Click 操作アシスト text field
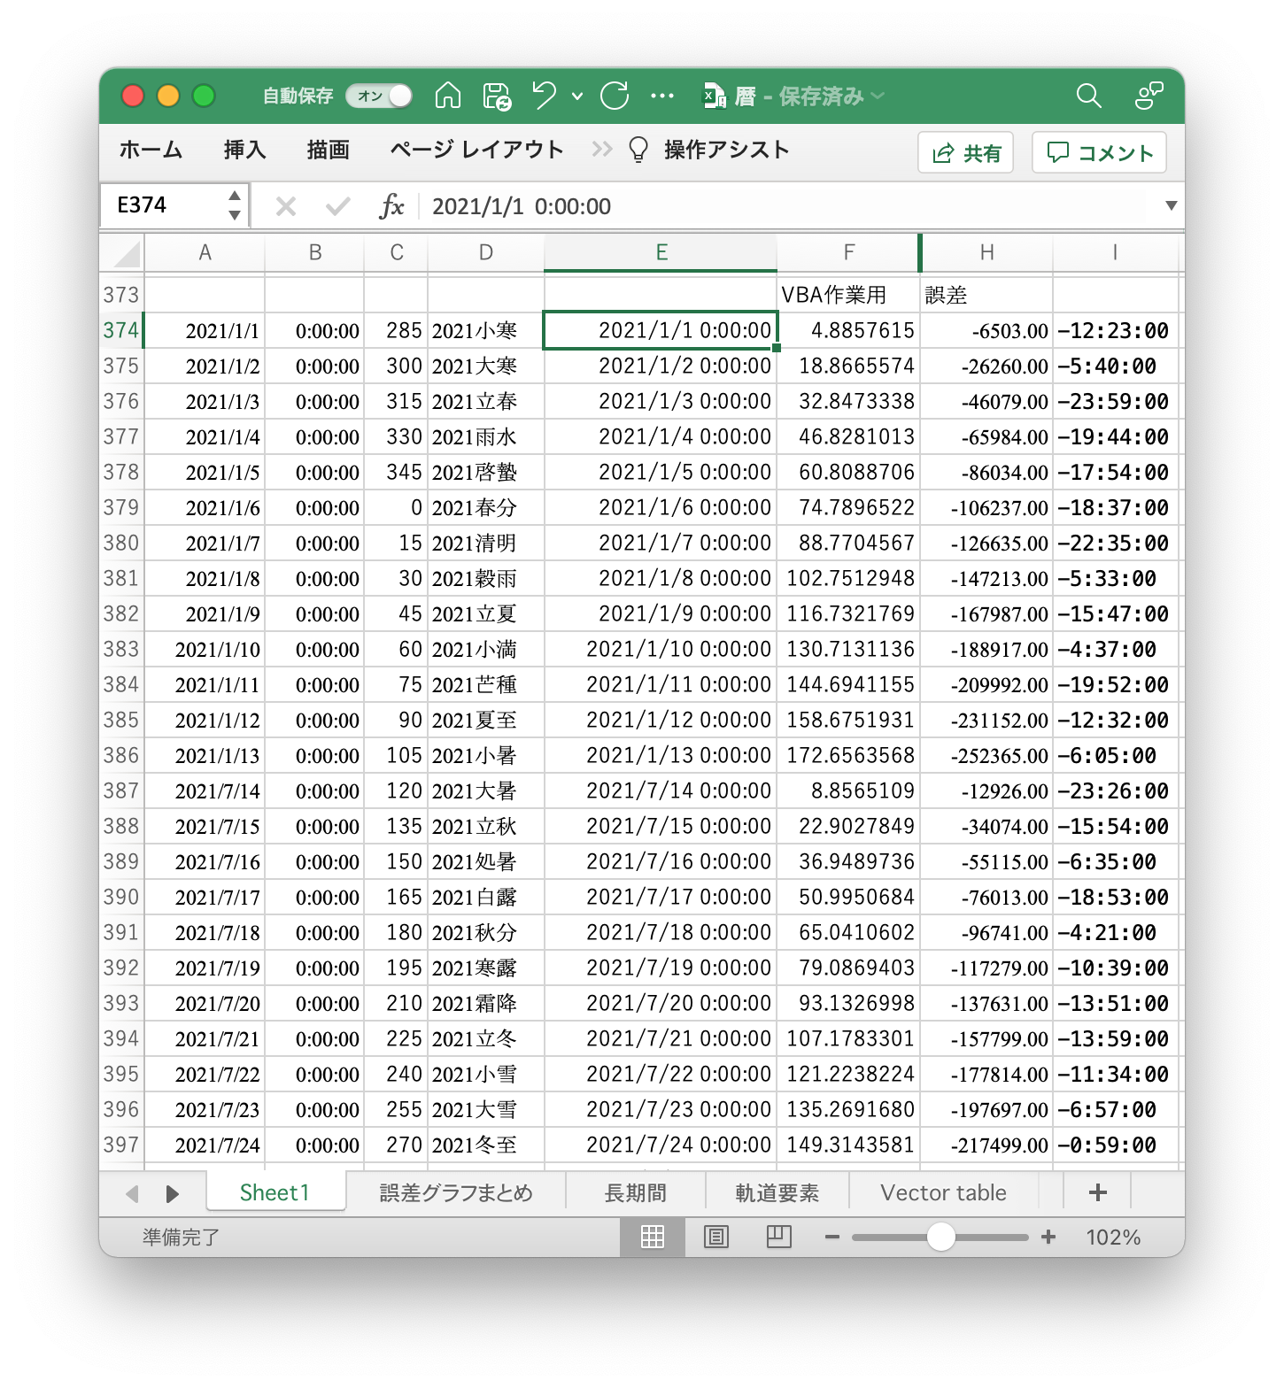 coord(726,150)
